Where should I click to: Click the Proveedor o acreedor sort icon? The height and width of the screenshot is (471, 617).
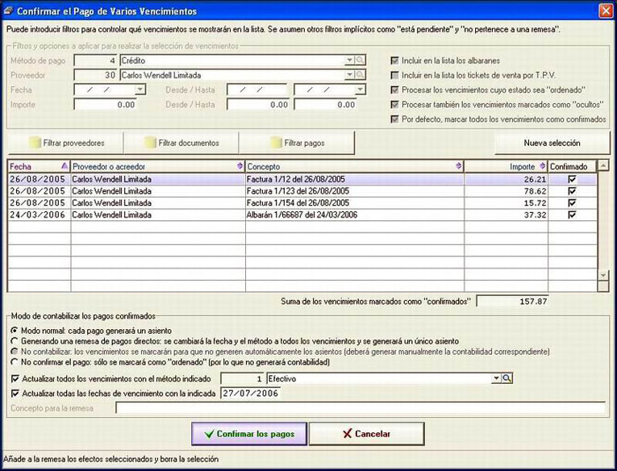click(240, 166)
